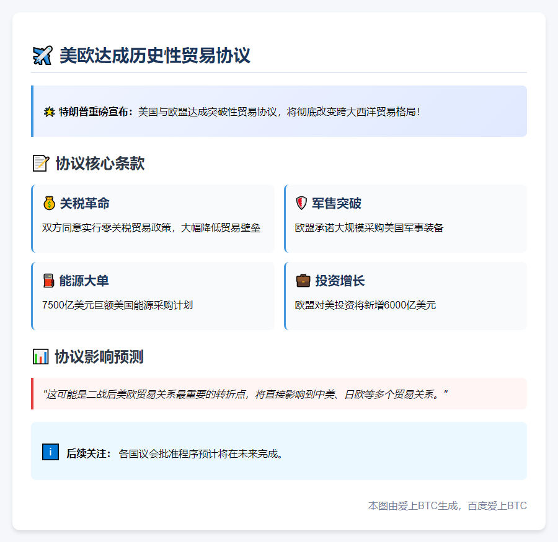Click the footer credit 本图由爱上BTC生成

pyautogui.click(x=447, y=505)
